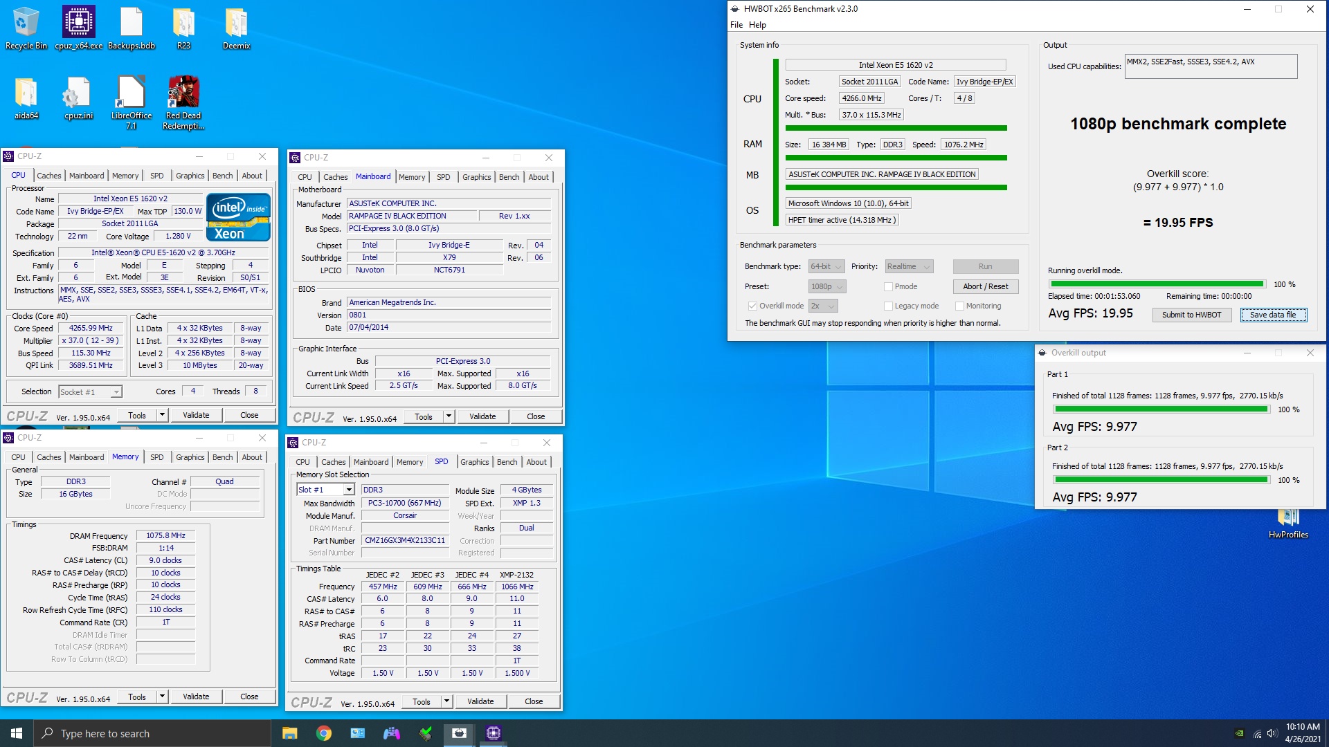Click the Used CPU capabilities text box
Viewport: 1329px width, 747px height.
1211,66
